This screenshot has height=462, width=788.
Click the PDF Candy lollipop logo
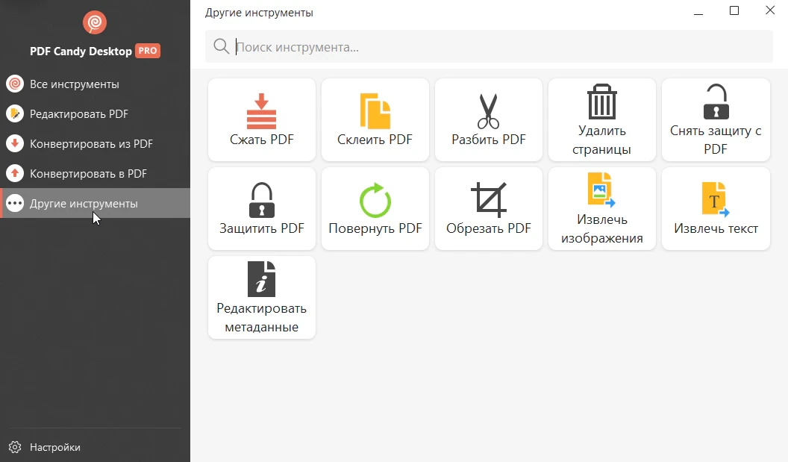click(x=95, y=22)
